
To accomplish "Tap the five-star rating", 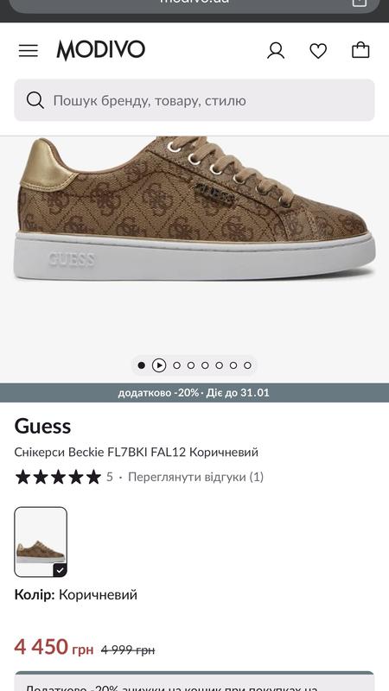I will 58,477.
